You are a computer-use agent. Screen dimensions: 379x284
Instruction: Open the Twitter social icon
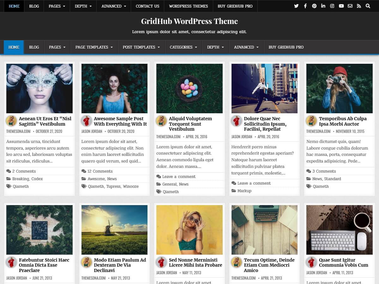pos(296,6)
